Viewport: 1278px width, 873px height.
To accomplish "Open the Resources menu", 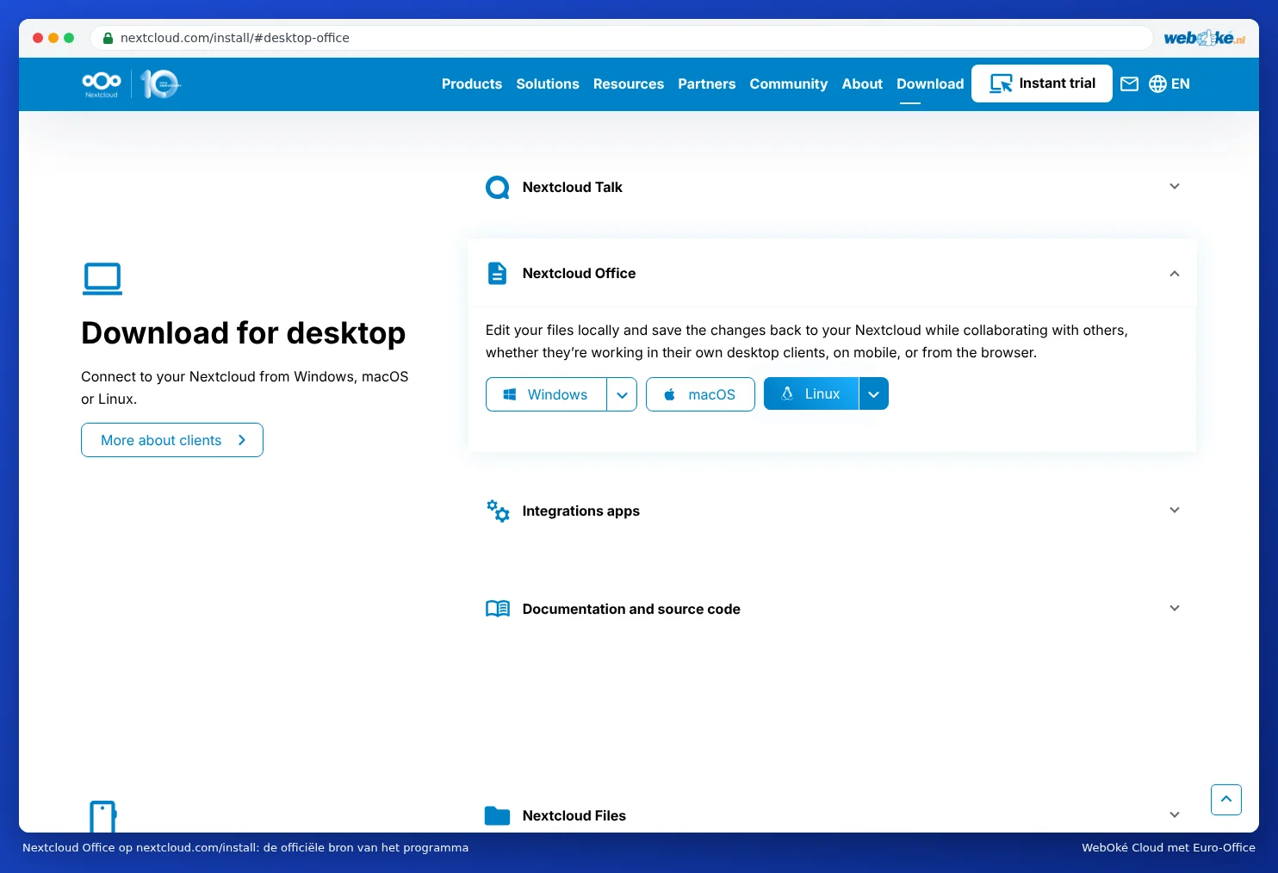I will [x=629, y=84].
